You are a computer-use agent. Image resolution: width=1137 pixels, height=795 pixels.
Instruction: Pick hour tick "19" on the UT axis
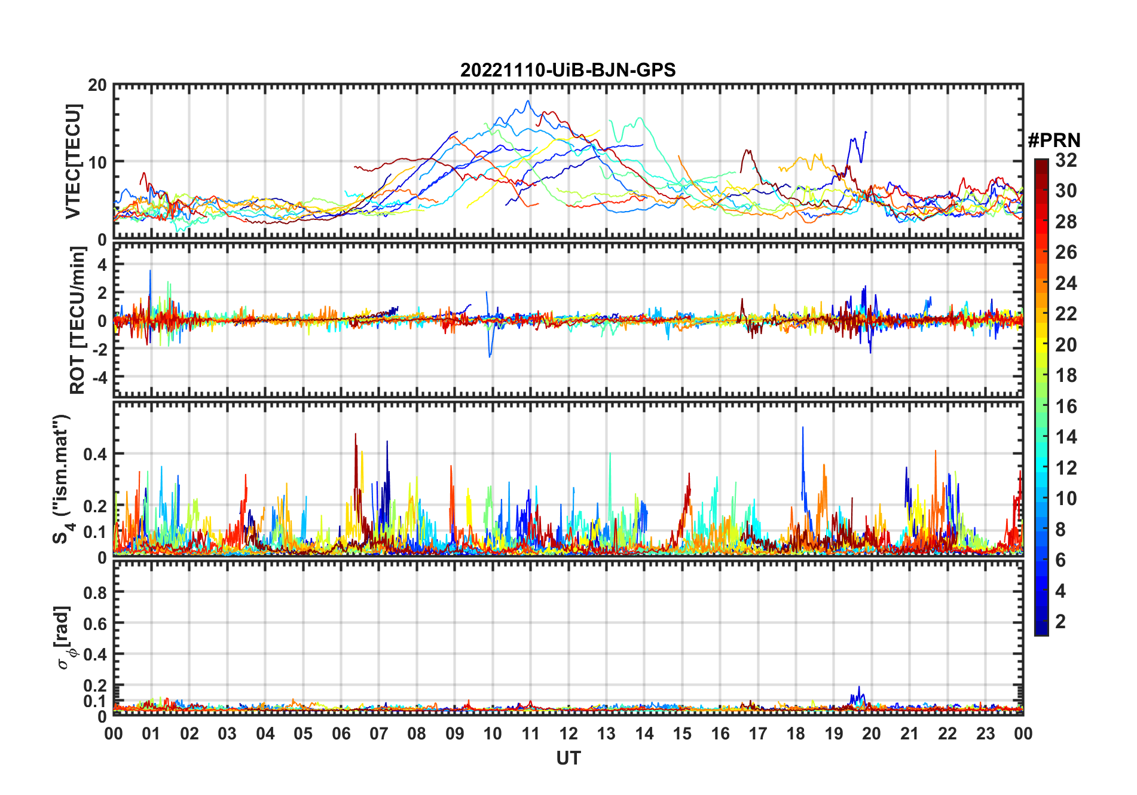[834, 733]
